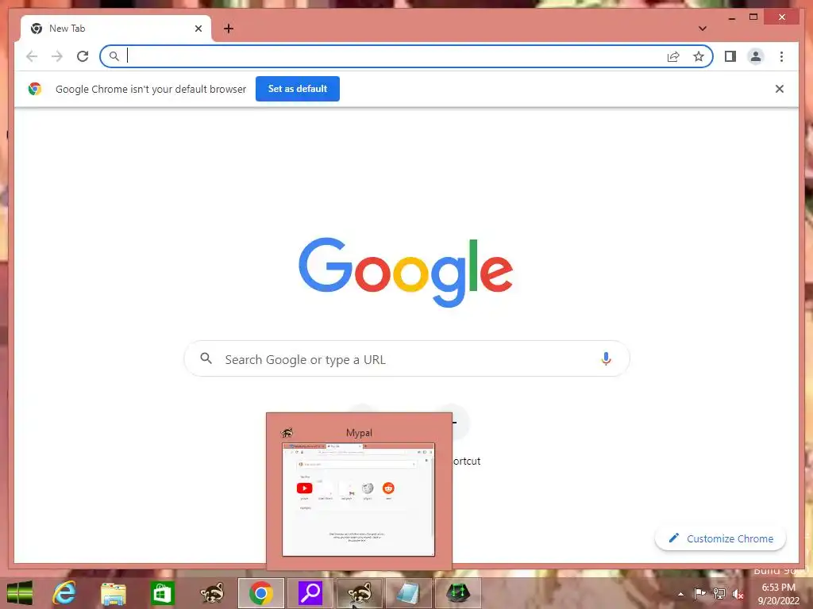The height and width of the screenshot is (609, 813).
Task: Click the muted volume tray icon
Action: coord(738,594)
